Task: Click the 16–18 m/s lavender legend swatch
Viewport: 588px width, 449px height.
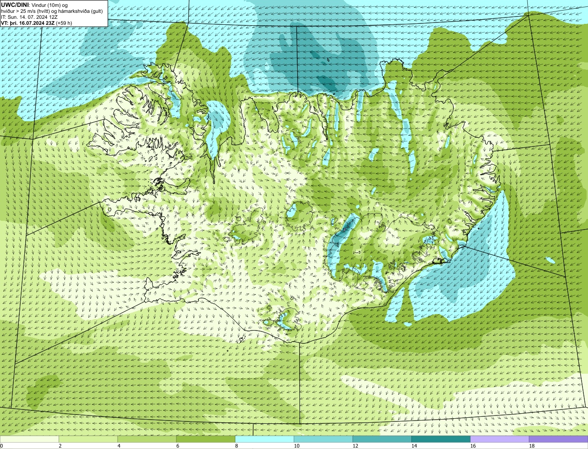Action: pos(500,439)
